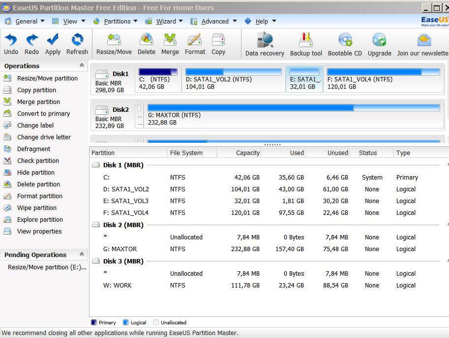Sort by the Used column header
The width and height of the screenshot is (449, 338).
tap(283, 153)
